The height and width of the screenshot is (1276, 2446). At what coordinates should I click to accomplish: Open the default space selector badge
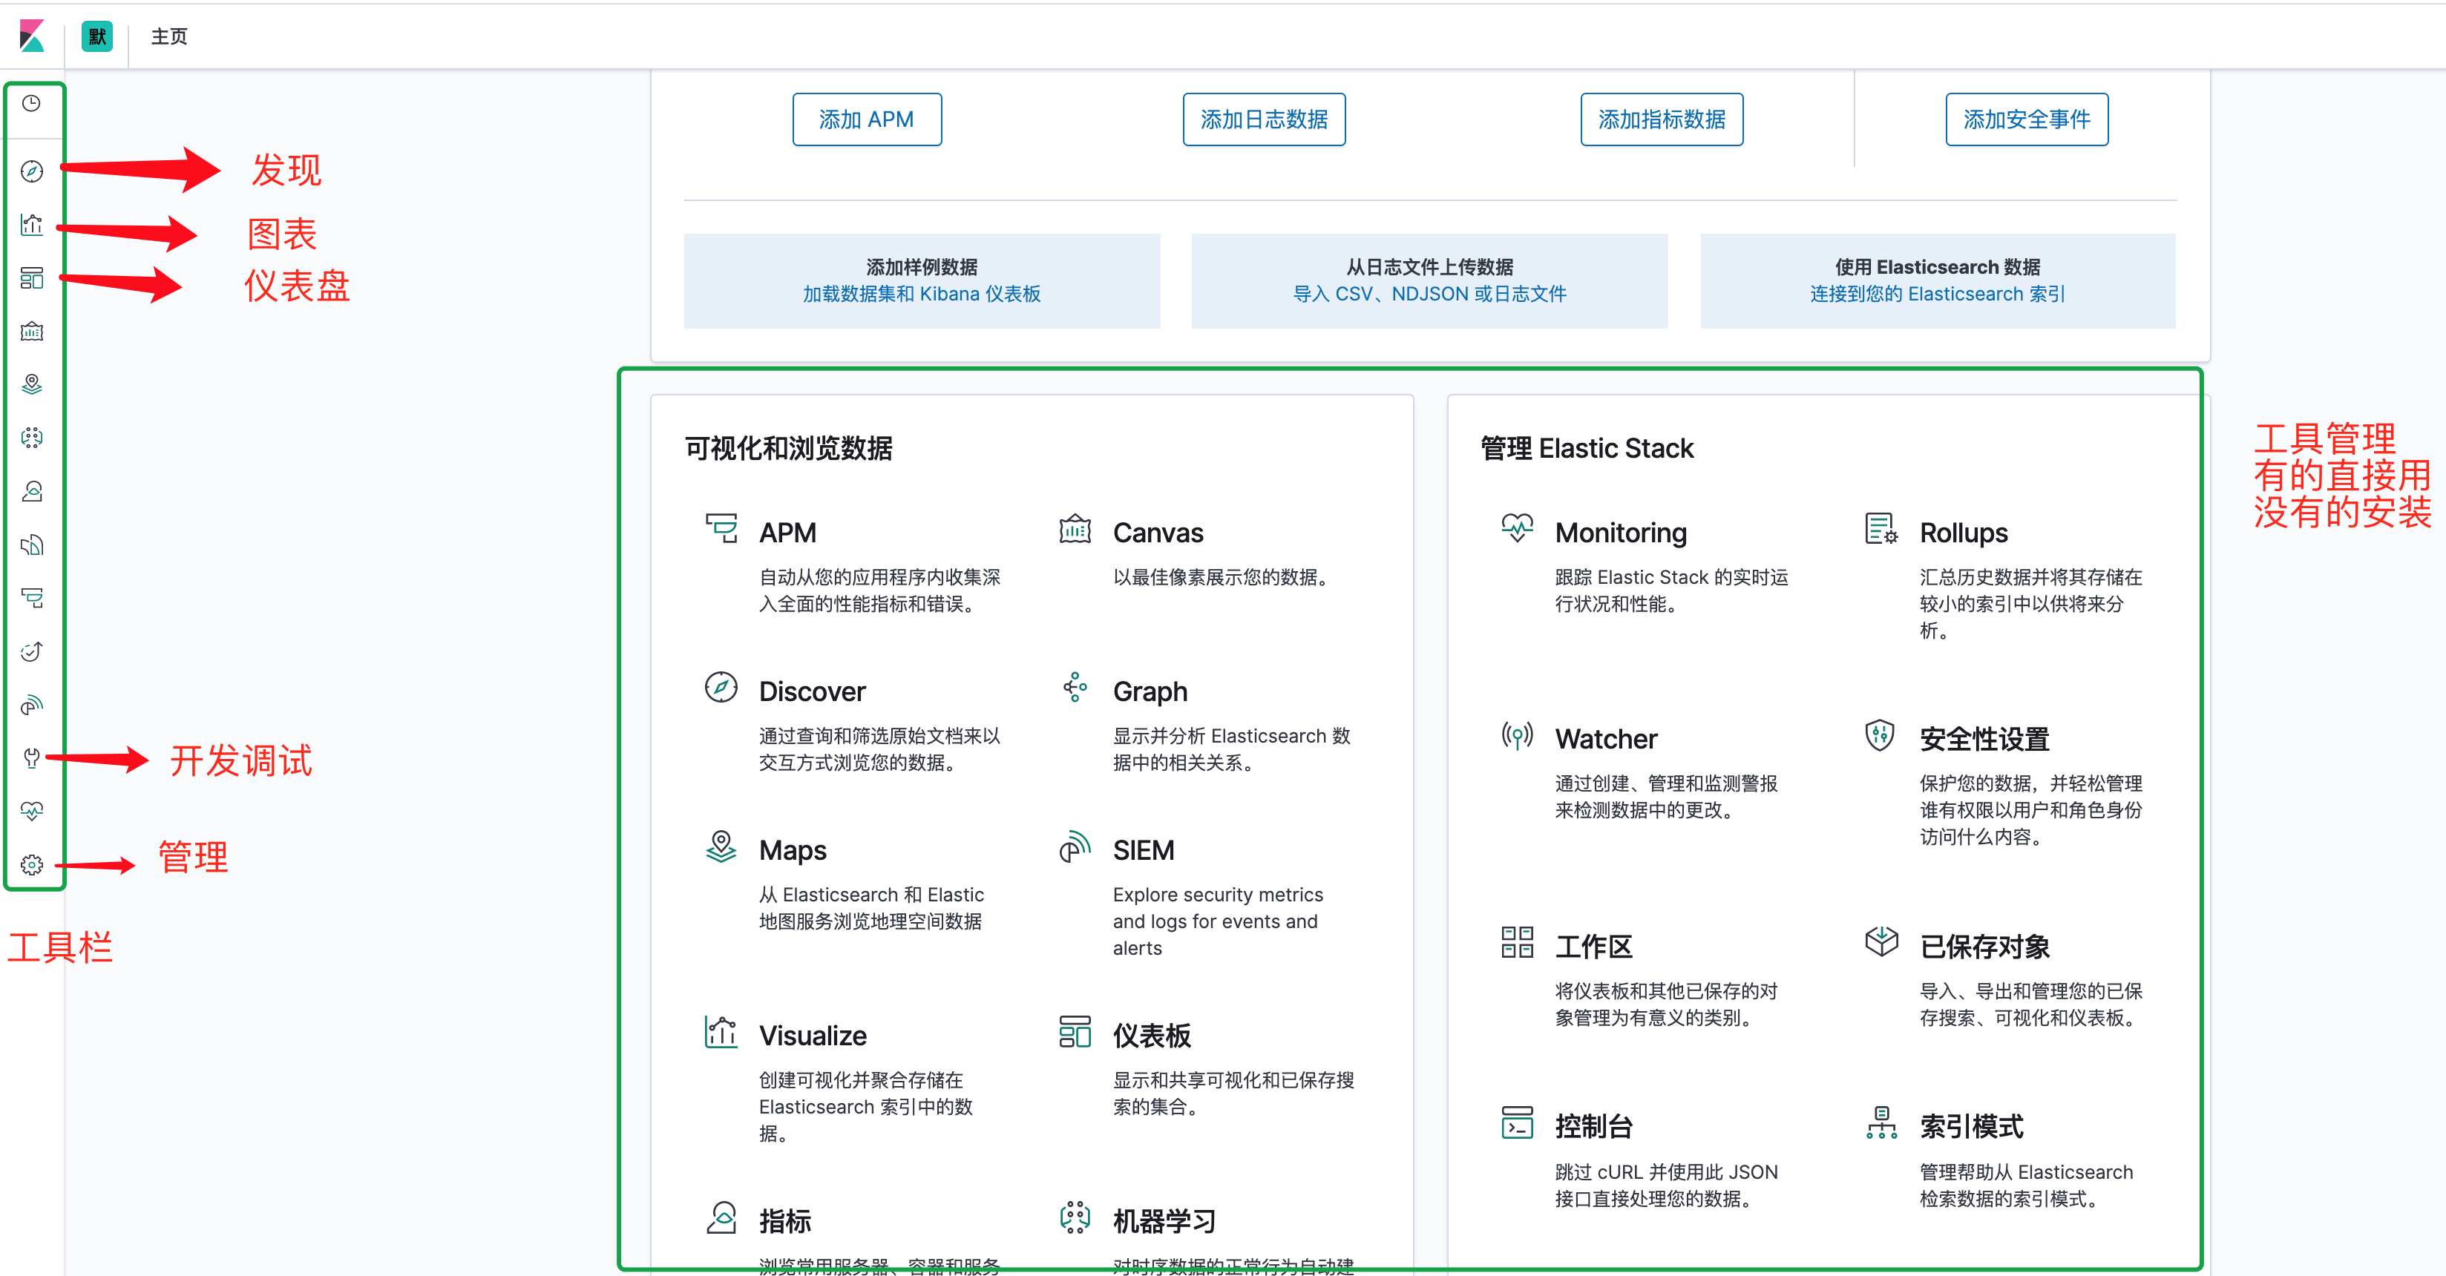(x=97, y=36)
